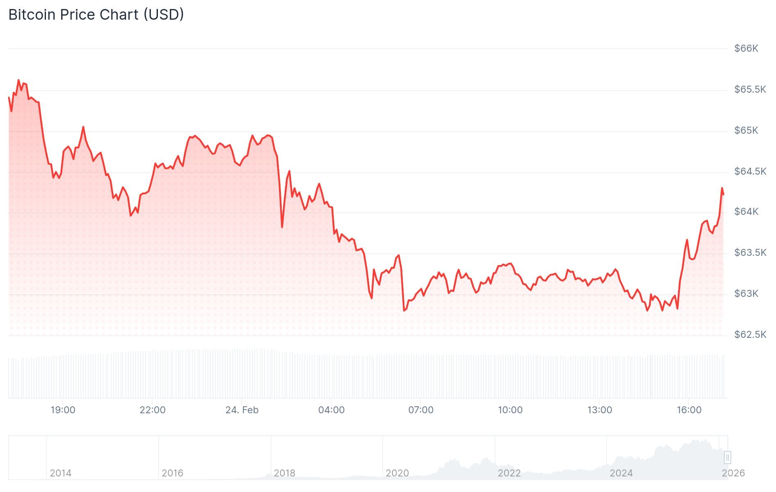The image size is (776, 492).
Task: Click 2024 in the navigator timeline
Action: click(x=621, y=473)
